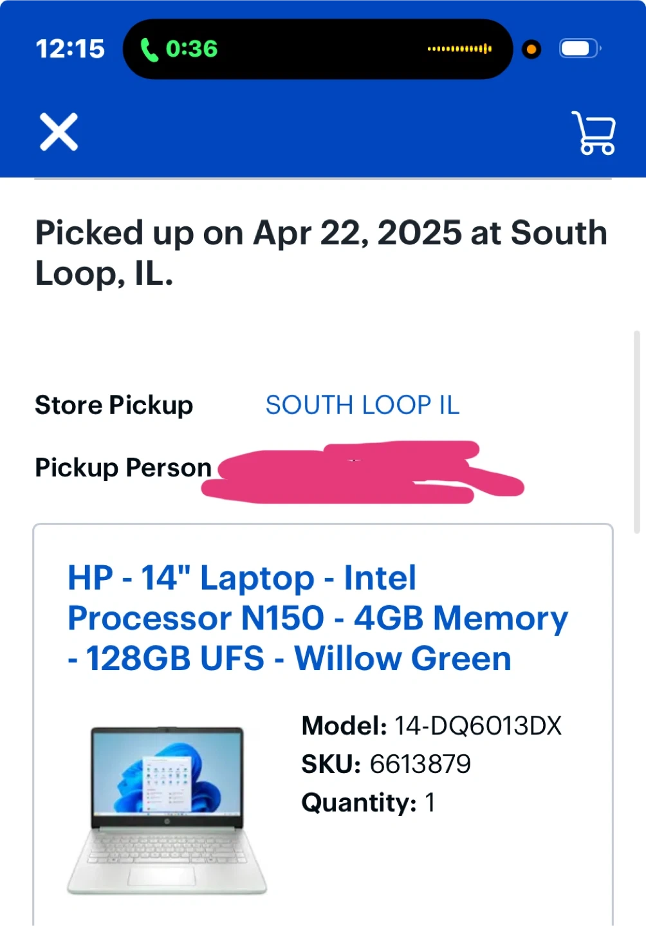Viewport: 646px width, 926px height.
Task: Tap the 12:15 status bar clock
Action: 69,49
